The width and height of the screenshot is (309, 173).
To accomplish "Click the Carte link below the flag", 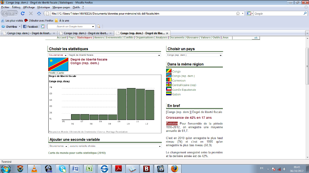I will 61,73.
